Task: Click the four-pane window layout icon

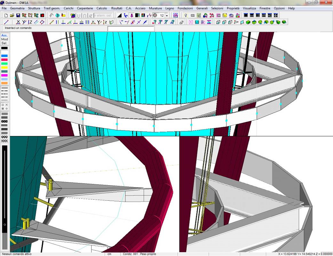Action: point(276,15)
